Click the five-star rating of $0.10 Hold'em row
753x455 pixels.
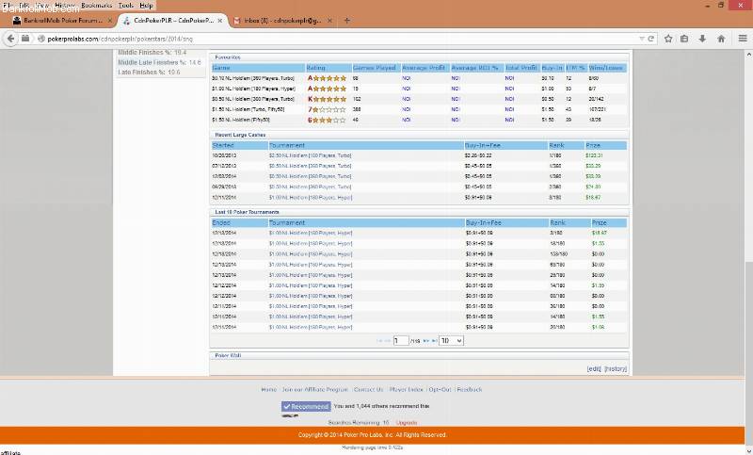(x=329, y=78)
